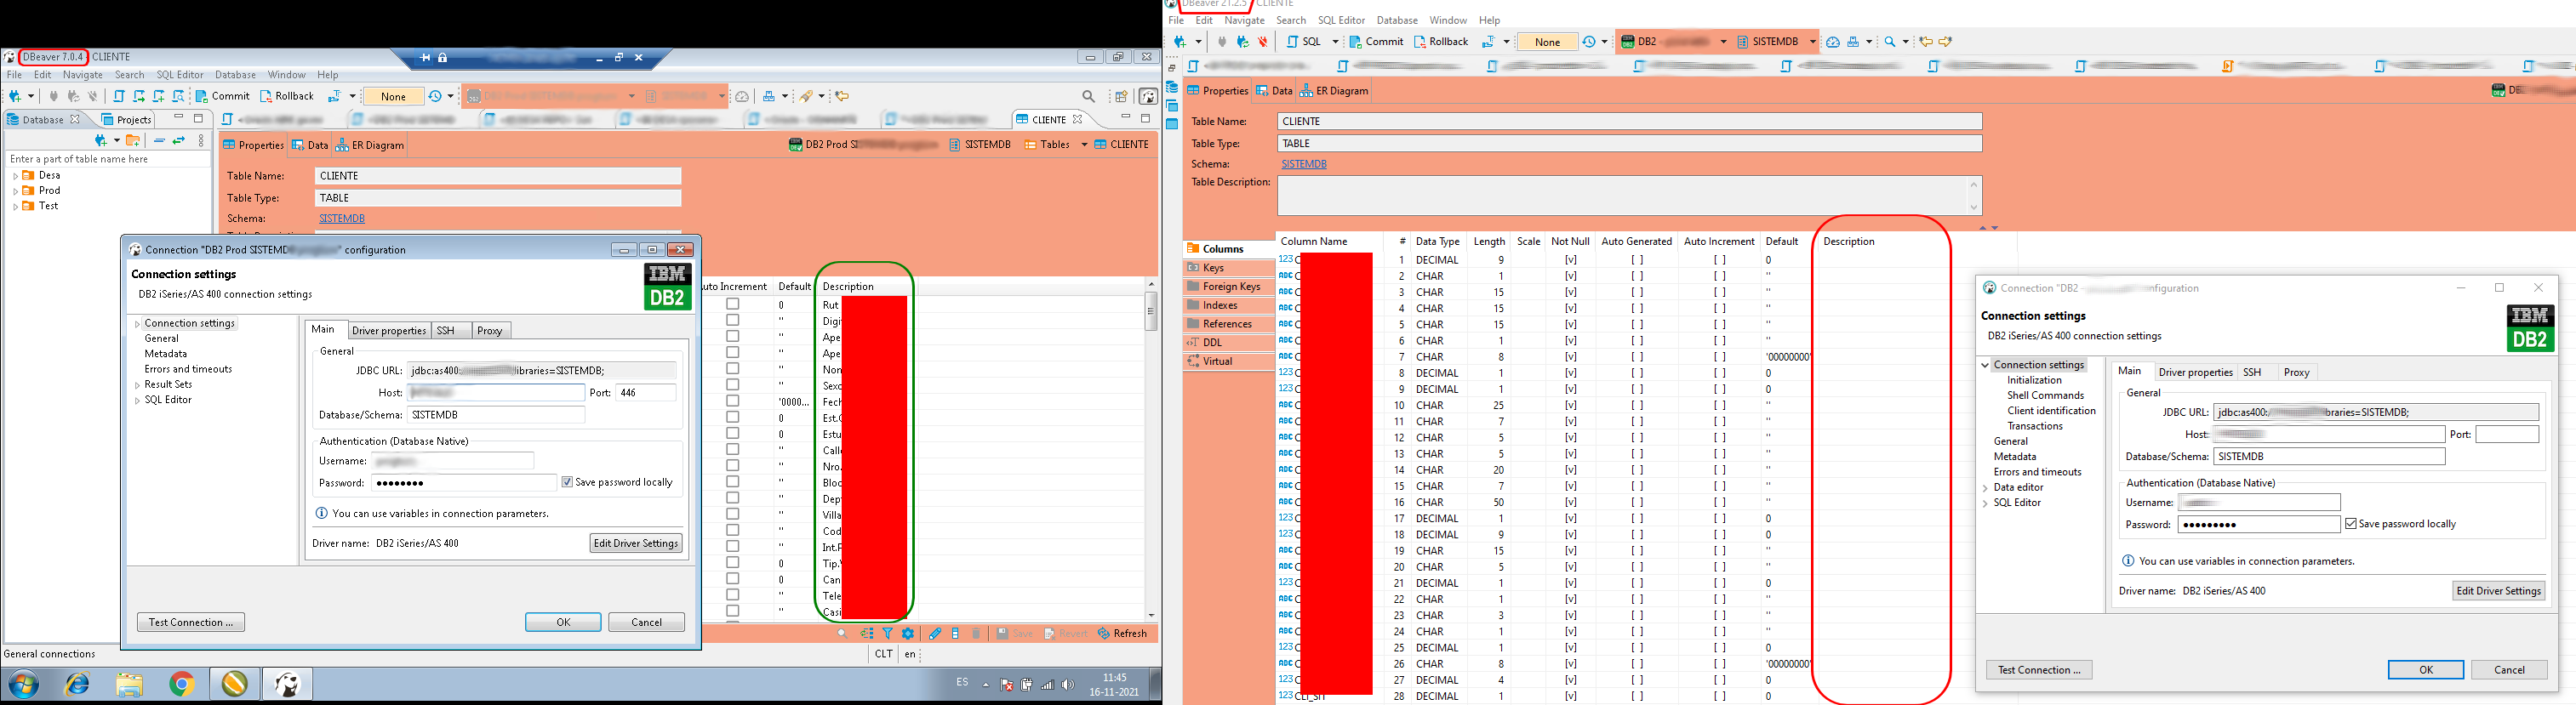Click the magnifier search icon in DBeaver 7.0.4 toolbar

(x=1089, y=97)
